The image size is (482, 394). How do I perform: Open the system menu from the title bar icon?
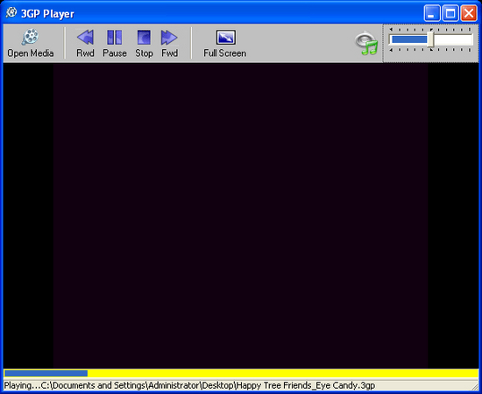click(x=11, y=13)
